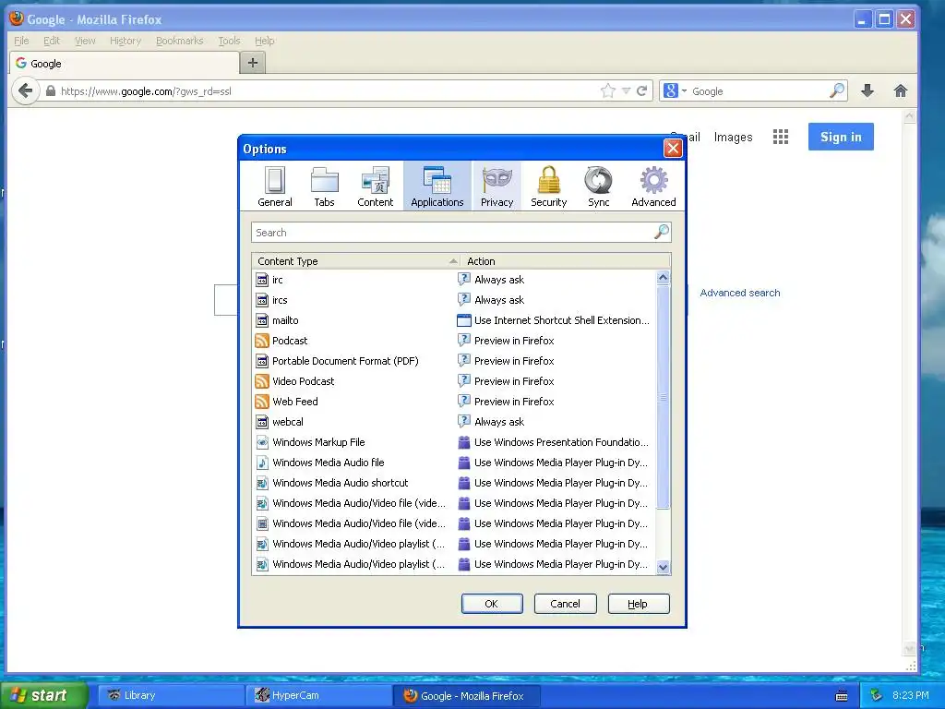Click Google Sign in button
945x709 pixels.
[841, 137]
